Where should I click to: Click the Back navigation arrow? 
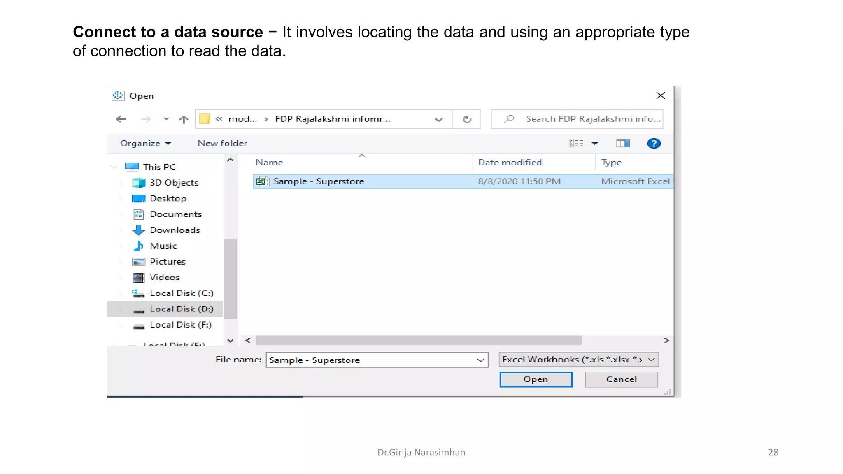click(121, 119)
